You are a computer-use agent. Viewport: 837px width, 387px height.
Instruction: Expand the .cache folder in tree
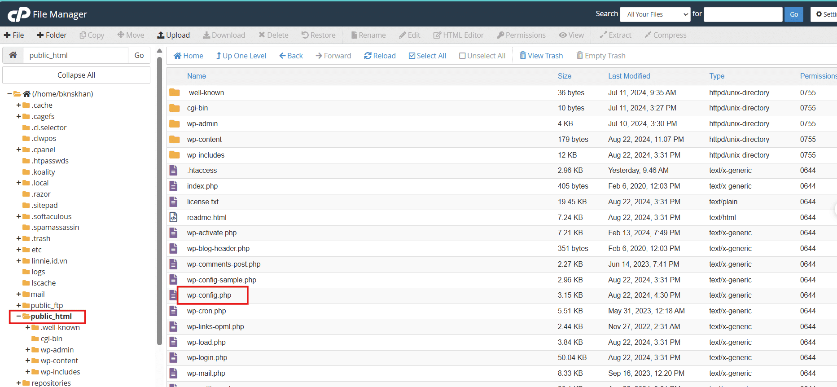(19, 105)
